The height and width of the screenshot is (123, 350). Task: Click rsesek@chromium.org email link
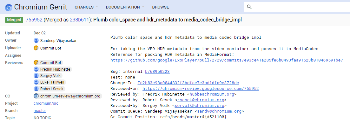coord(201,100)
